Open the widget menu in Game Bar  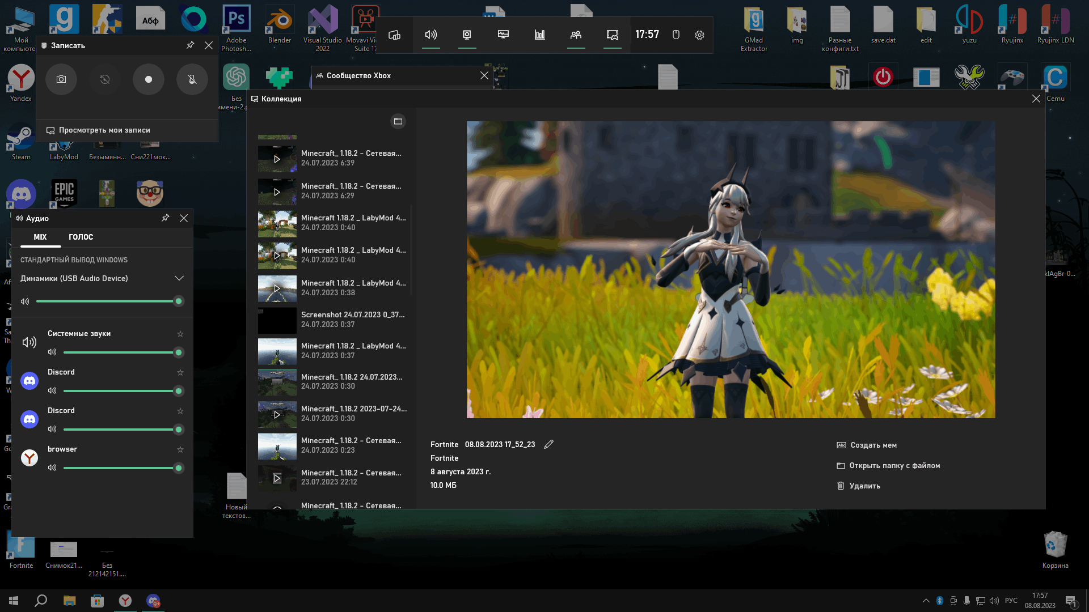point(394,35)
